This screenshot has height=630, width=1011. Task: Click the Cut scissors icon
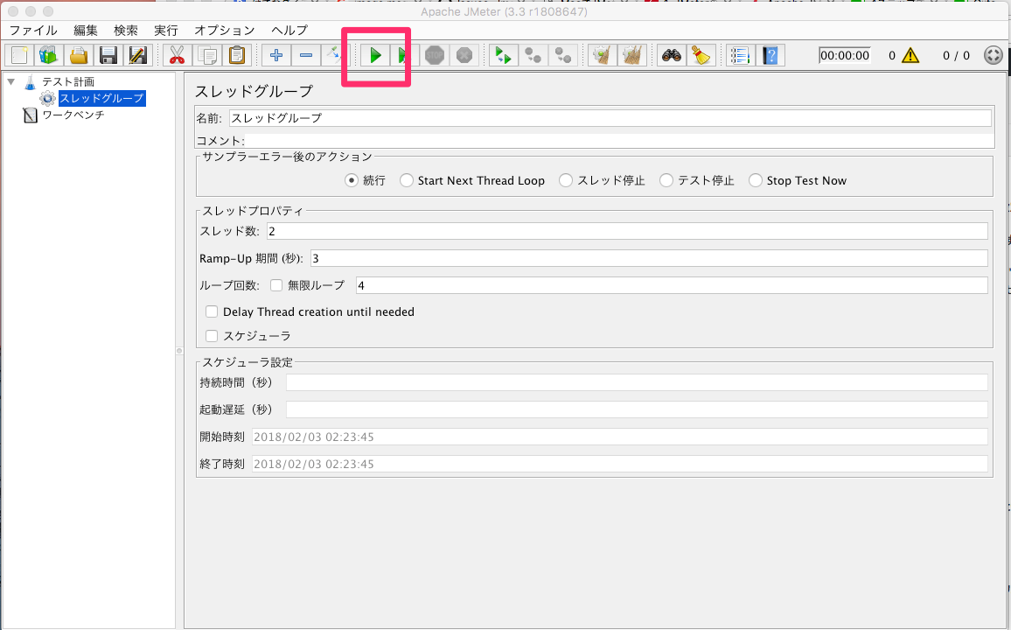178,56
